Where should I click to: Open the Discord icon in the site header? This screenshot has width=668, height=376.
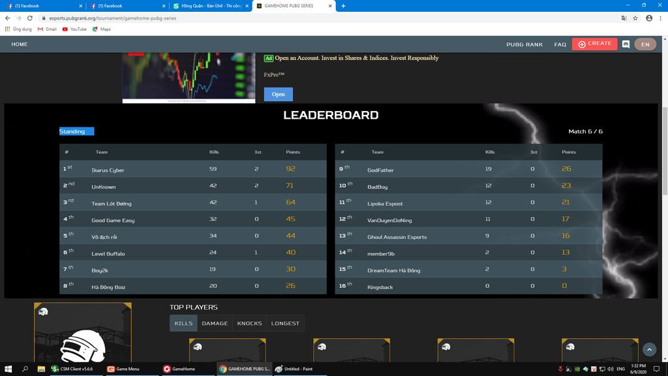[x=626, y=44]
